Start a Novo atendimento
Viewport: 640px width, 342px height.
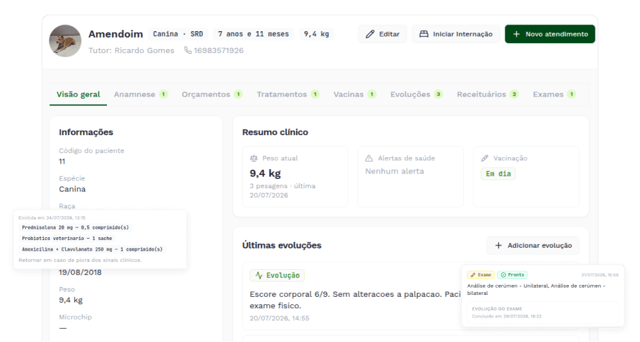[550, 34]
